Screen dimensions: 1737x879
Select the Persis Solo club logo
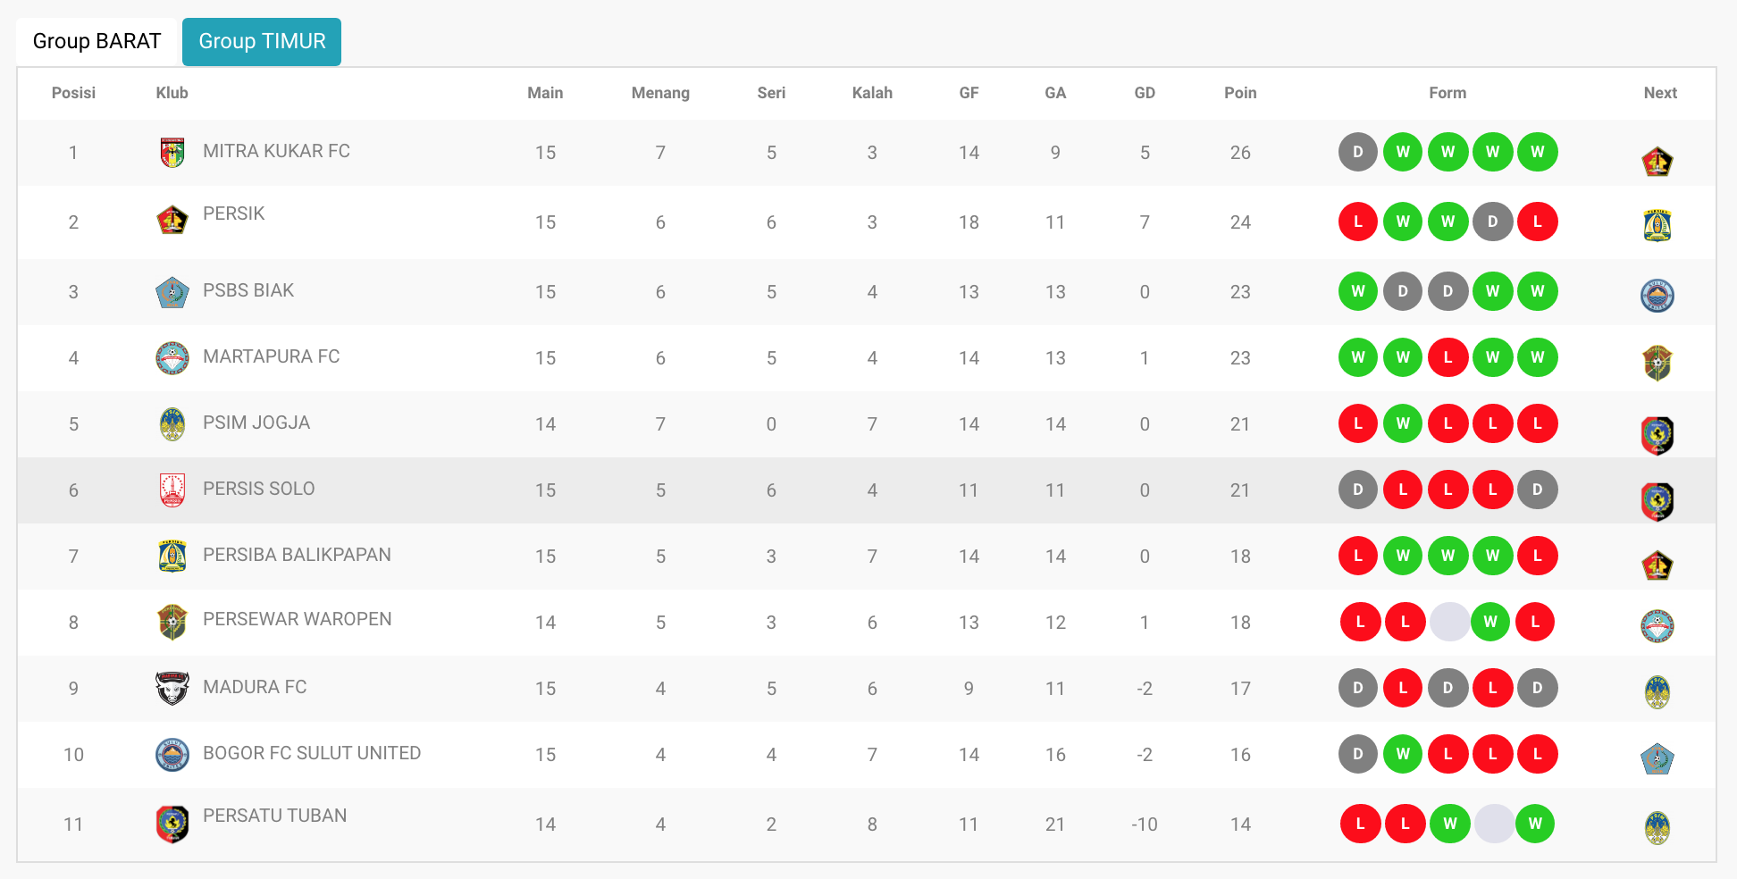tap(172, 490)
